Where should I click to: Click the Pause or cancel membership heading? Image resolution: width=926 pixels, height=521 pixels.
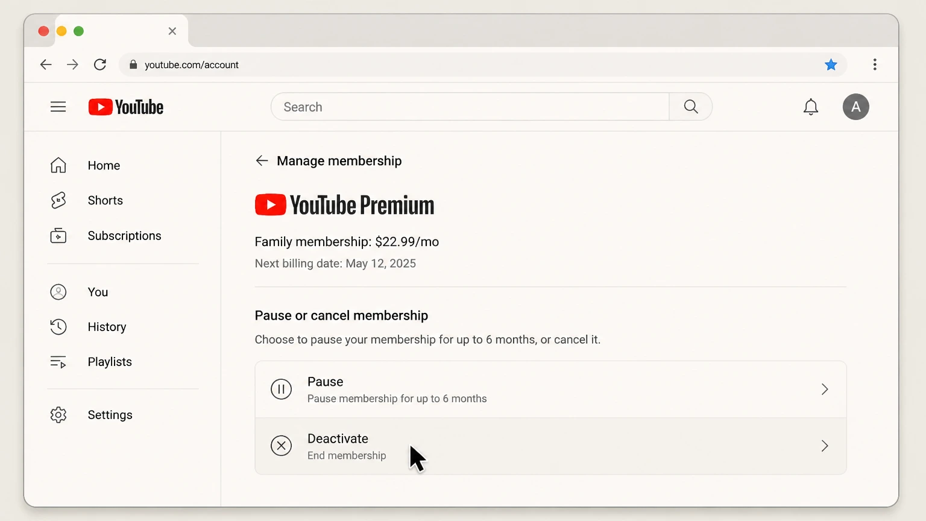(341, 315)
